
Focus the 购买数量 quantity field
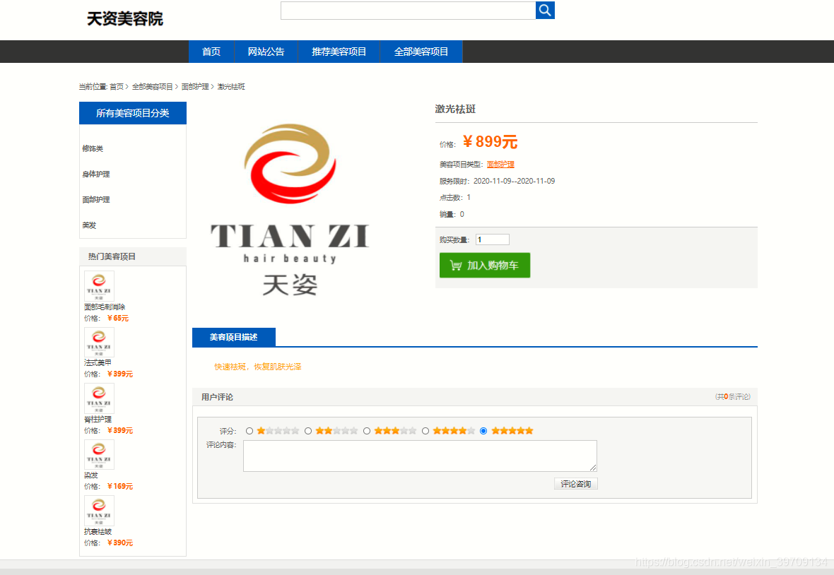(493, 239)
